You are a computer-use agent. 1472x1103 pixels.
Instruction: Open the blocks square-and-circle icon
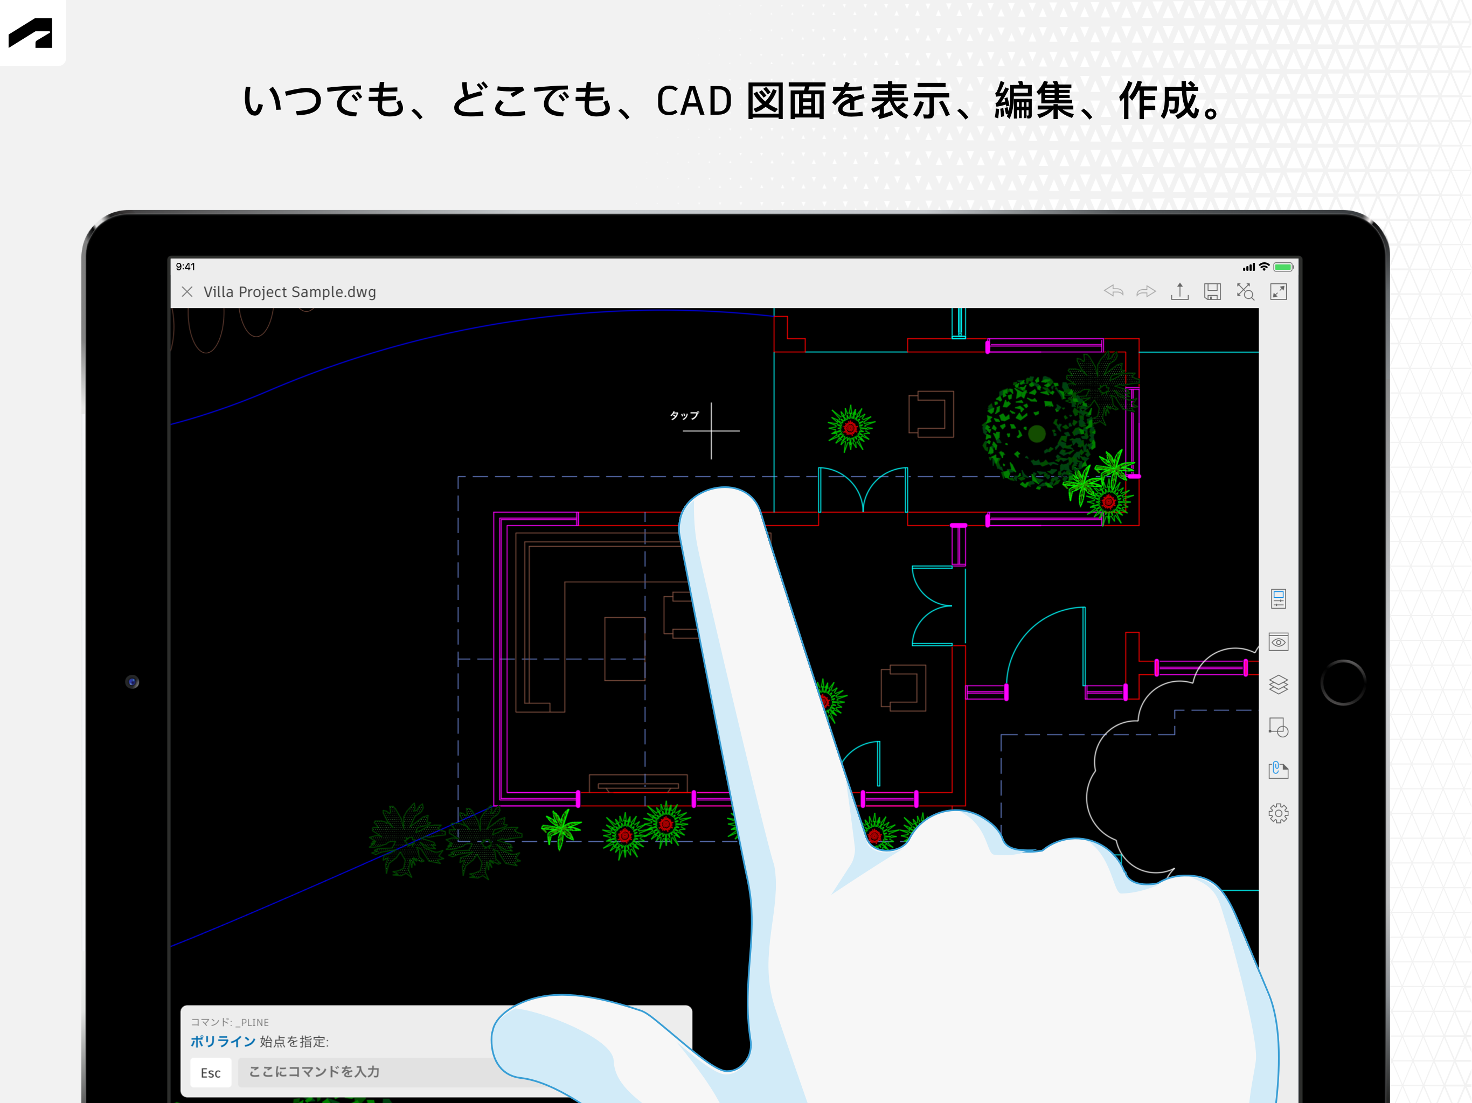pos(1279,727)
